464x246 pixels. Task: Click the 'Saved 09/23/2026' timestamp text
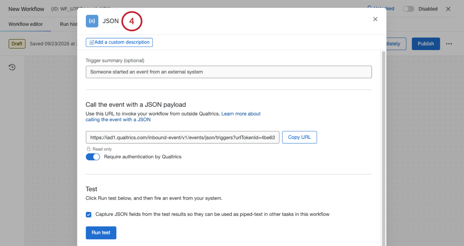point(53,44)
